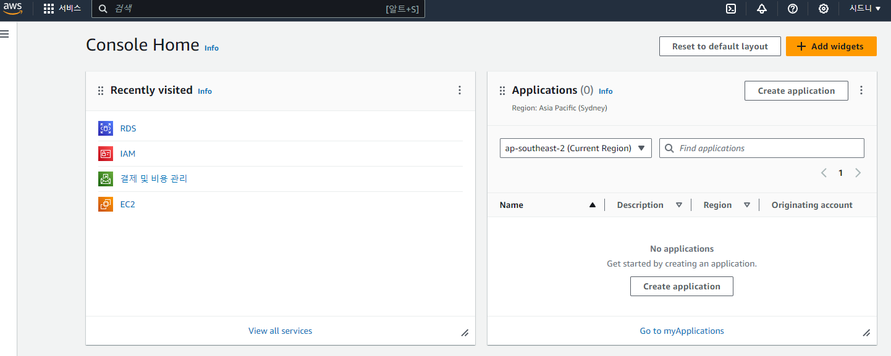Open the notifications bell

[762, 9]
